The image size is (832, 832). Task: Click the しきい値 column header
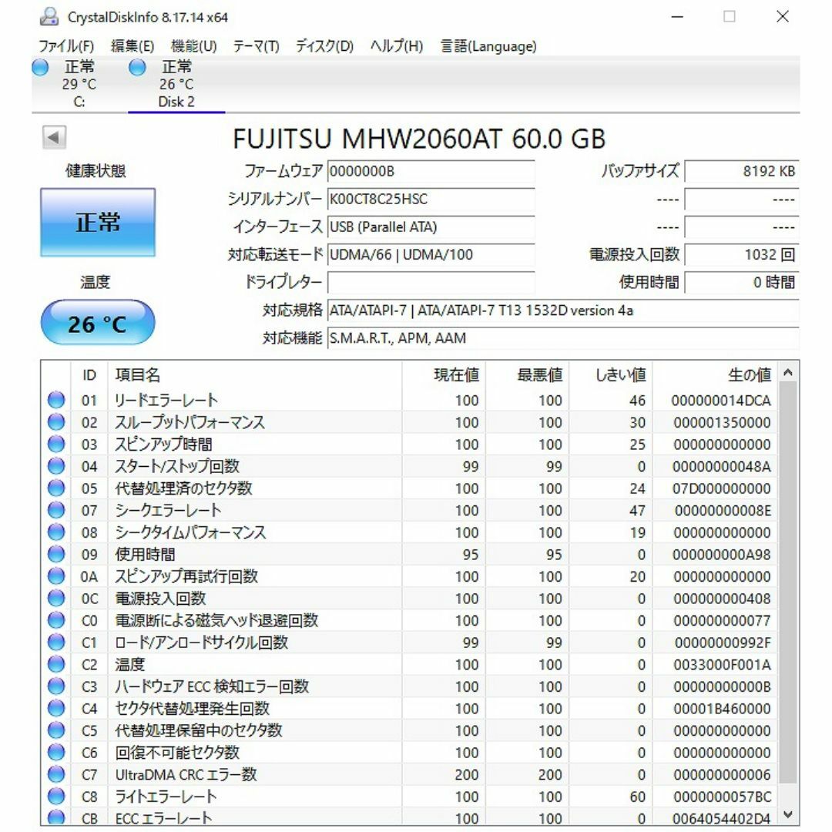pyautogui.click(x=611, y=375)
